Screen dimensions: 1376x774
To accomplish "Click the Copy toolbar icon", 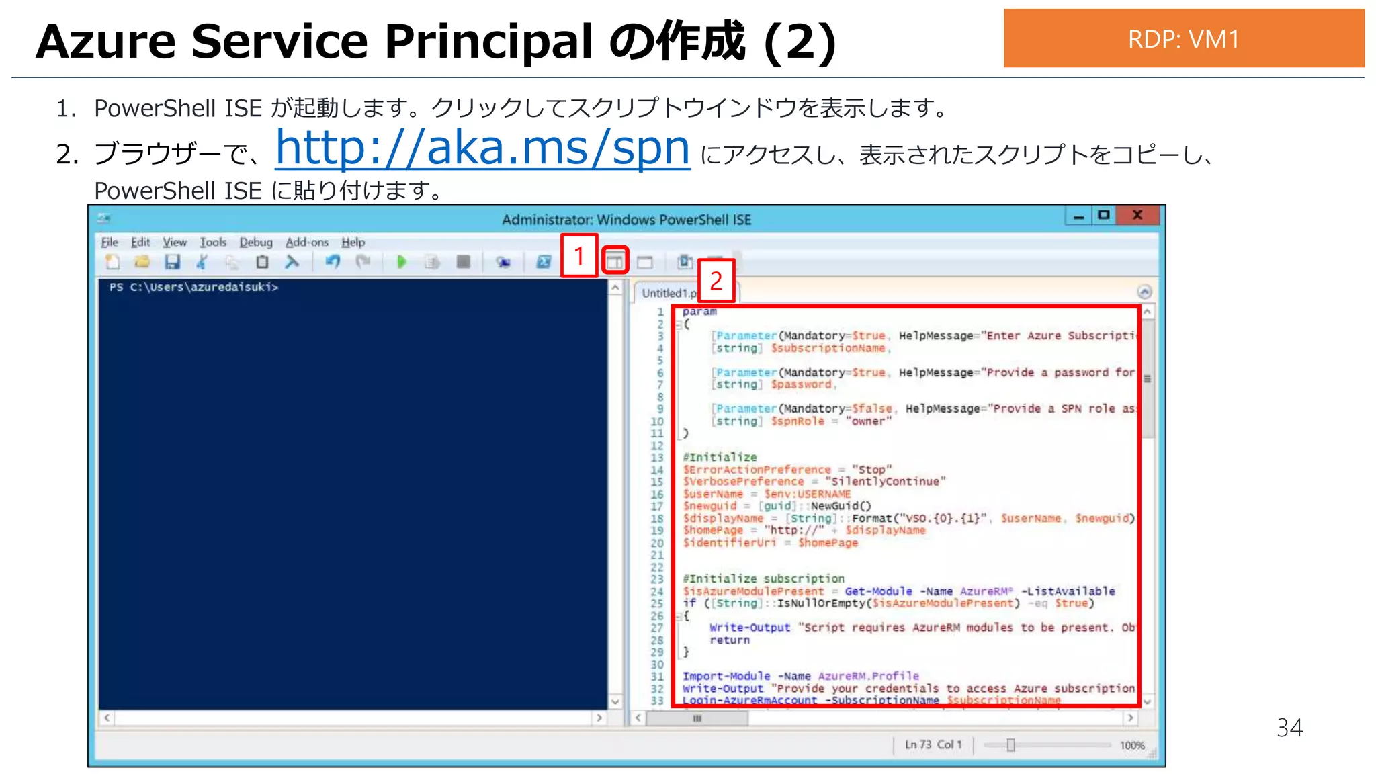I will (x=232, y=262).
